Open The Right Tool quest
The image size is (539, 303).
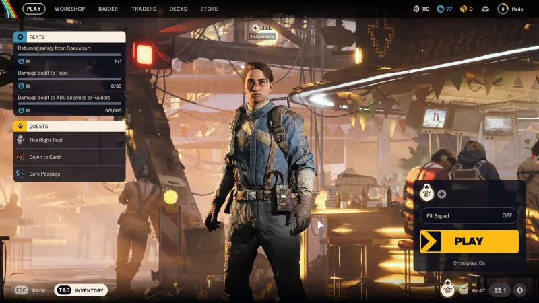click(44, 140)
